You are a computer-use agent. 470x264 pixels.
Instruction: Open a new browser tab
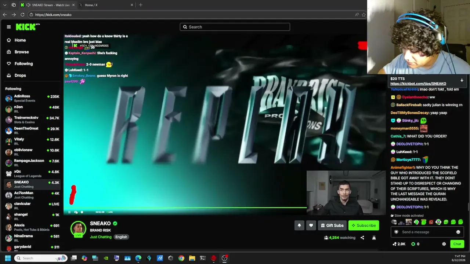click(141, 5)
